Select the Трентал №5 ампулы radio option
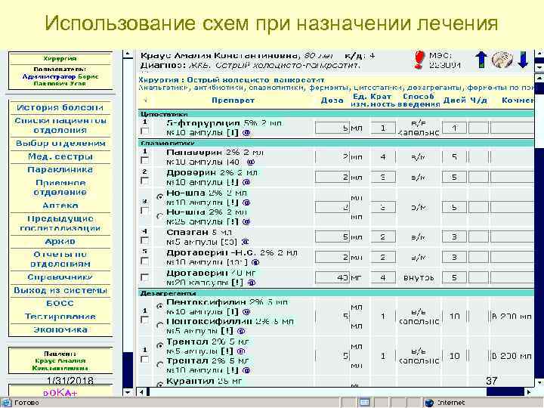The width and height of the screenshot is (544, 408). [x=159, y=345]
